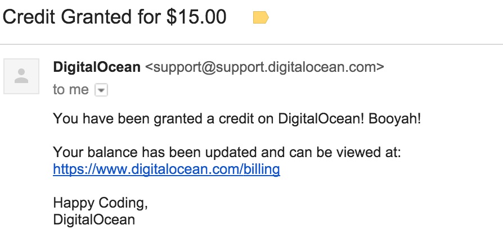Click the person silhouette in avatar box
The height and width of the screenshot is (248, 503).
[21, 76]
